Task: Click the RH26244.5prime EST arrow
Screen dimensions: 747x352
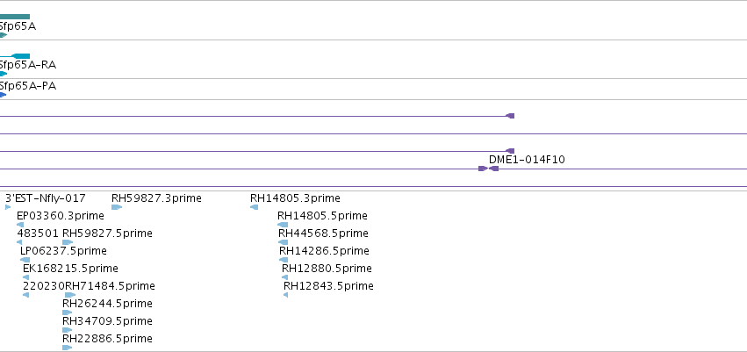Action: coord(68,312)
